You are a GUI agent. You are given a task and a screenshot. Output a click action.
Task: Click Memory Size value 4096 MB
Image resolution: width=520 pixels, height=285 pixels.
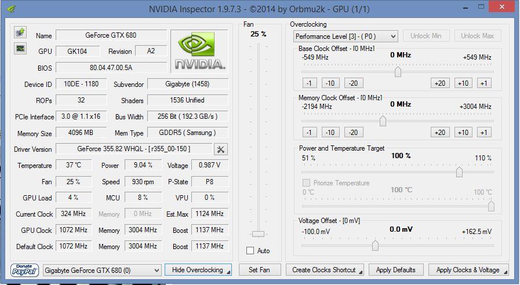[81, 133]
